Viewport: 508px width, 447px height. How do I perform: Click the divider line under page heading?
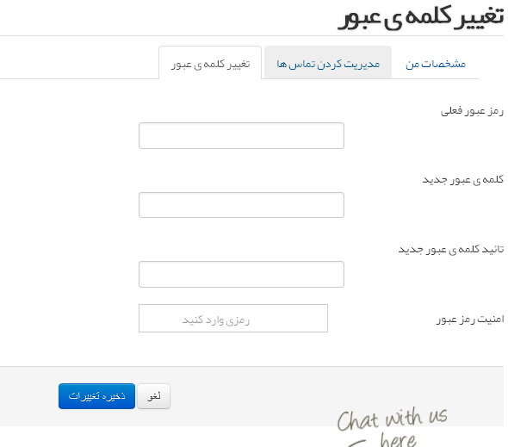coord(251,35)
